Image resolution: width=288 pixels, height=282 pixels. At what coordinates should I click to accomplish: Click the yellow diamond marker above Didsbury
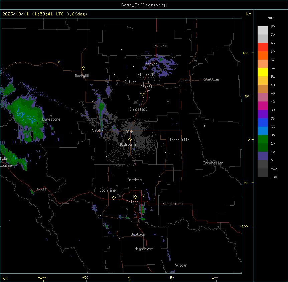[130, 140]
